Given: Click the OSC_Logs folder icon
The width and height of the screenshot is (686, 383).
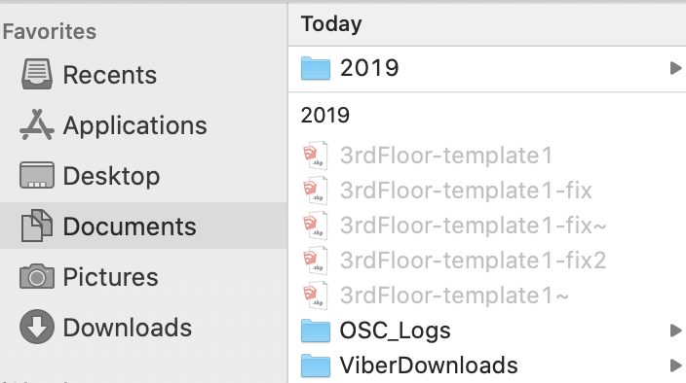Looking at the screenshot, I should 316,331.
